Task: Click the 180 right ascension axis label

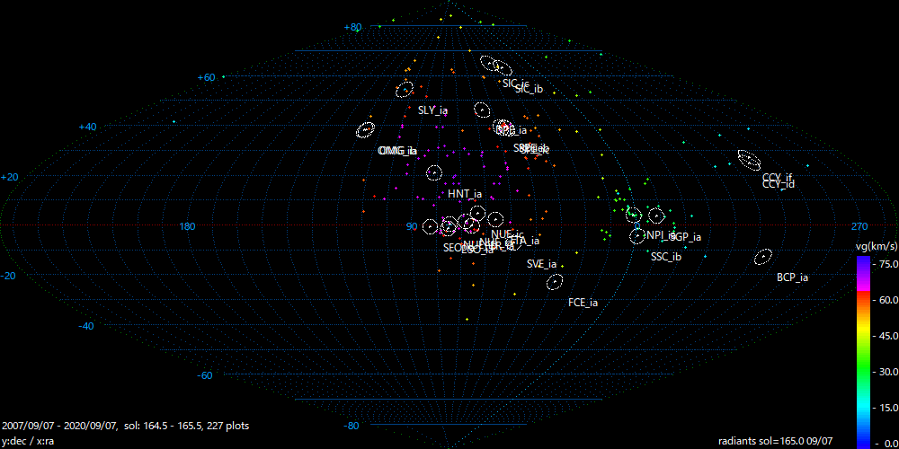Action: (188, 226)
